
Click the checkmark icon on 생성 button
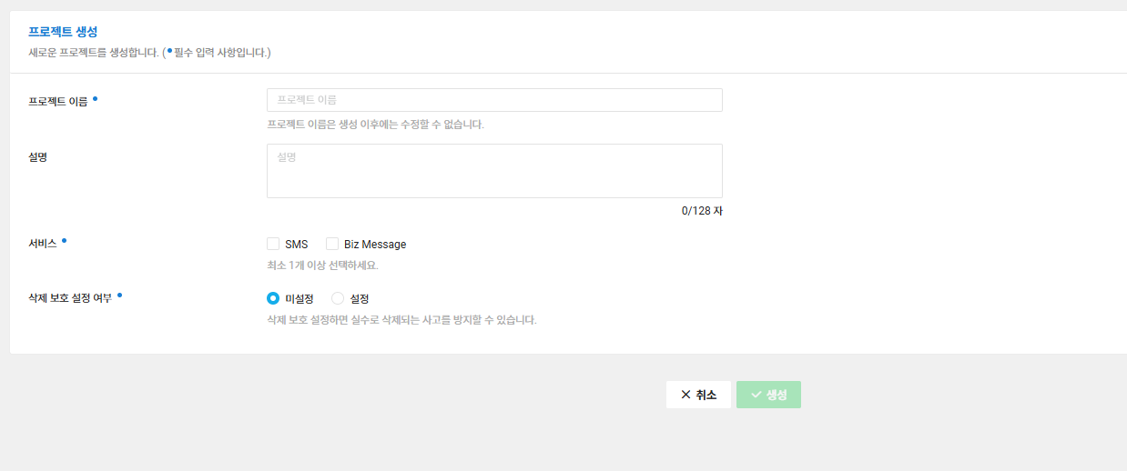point(756,395)
